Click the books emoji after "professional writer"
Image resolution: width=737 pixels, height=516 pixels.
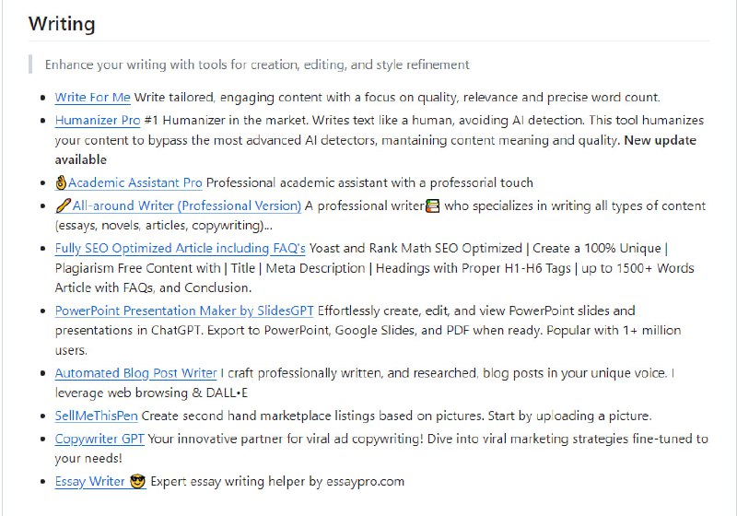(430, 205)
